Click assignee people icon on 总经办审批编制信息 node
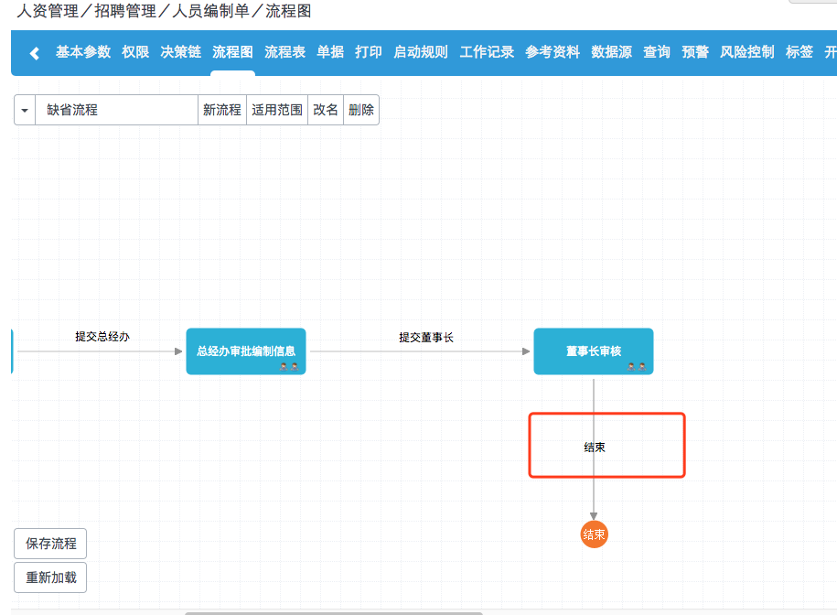Viewport: 837px width, 615px height. pyautogui.click(x=290, y=366)
